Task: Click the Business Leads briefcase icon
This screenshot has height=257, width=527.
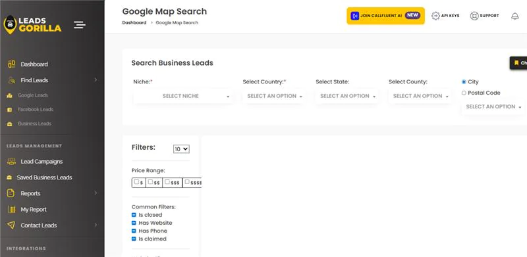Action: coord(9,124)
